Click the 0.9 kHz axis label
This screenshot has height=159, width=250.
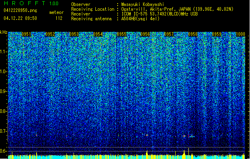point(3,91)
